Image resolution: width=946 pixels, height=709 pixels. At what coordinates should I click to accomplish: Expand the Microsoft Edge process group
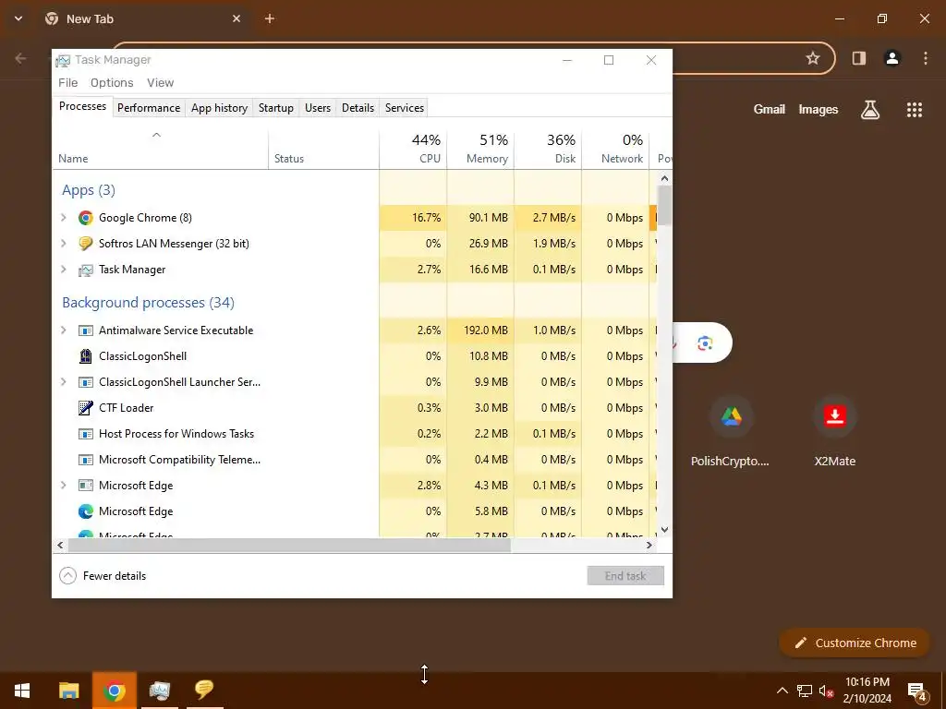64,486
